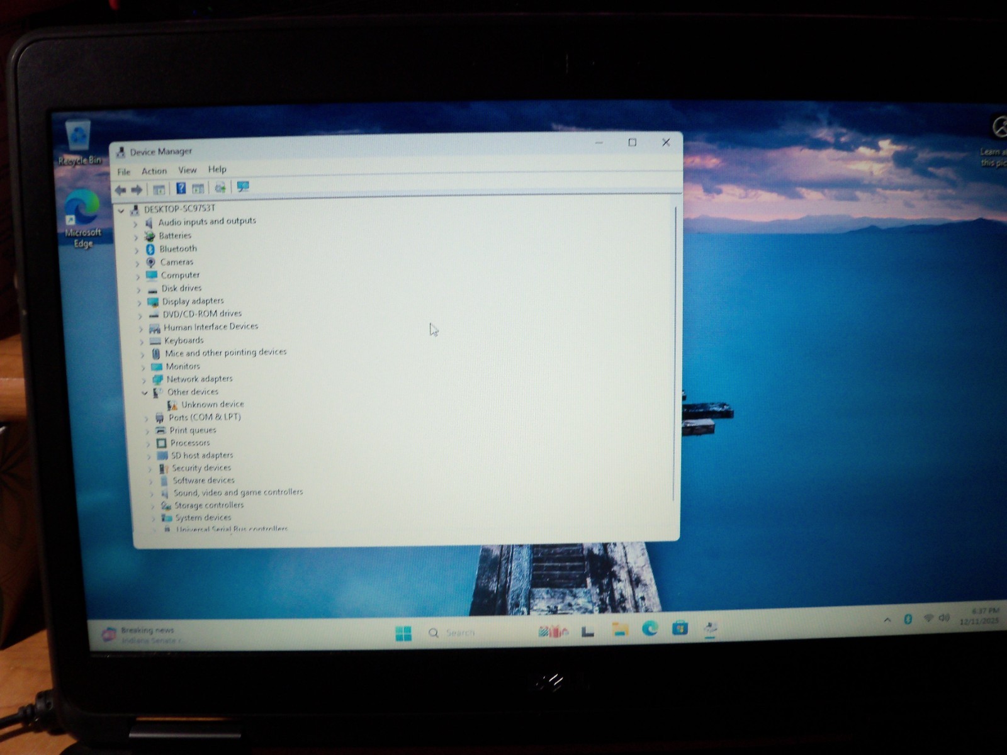Expand the Cameras category

[137, 264]
